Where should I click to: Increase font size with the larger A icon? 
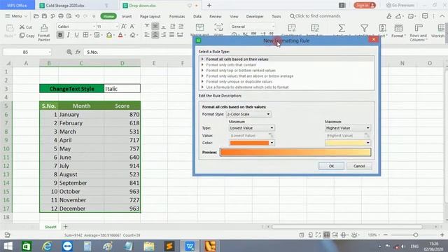click(x=124, y=27)
